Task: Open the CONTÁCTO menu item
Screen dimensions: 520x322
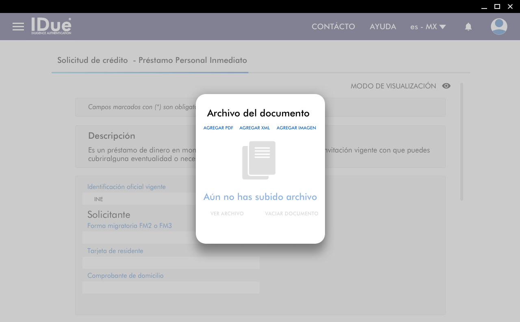Action: pyautogui.click(x=333, y=27)
